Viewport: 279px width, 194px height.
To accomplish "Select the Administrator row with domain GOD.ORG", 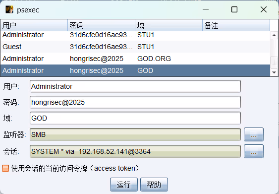I will tap(135, 59).
